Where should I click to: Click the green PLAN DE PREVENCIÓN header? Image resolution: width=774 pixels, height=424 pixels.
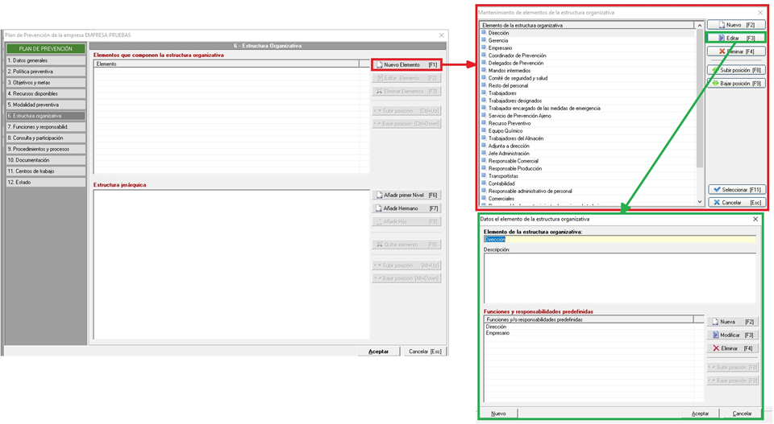[x=45, y=49]
